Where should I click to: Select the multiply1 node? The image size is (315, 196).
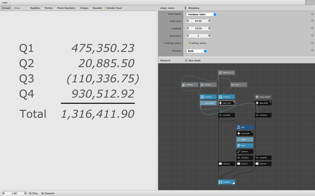190,85
